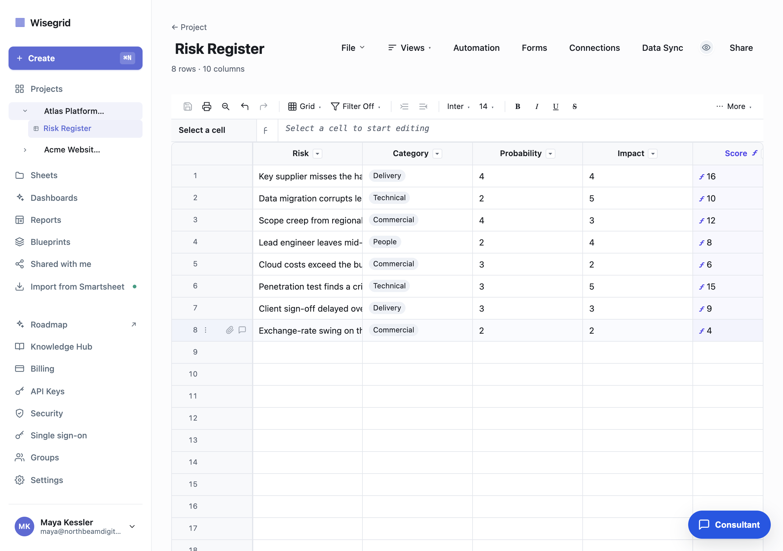
Task: Expand the Acme Website project
Action: (x=25, y=150)
